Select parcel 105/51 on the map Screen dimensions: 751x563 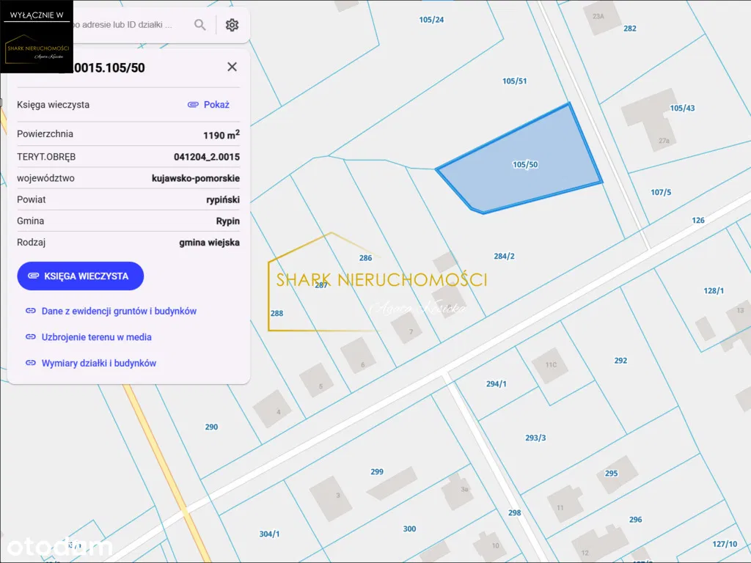(x=514, y=81)
